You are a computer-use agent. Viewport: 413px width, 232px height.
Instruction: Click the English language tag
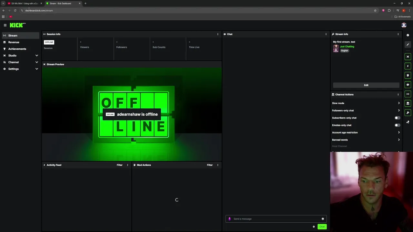pos(345,51)
